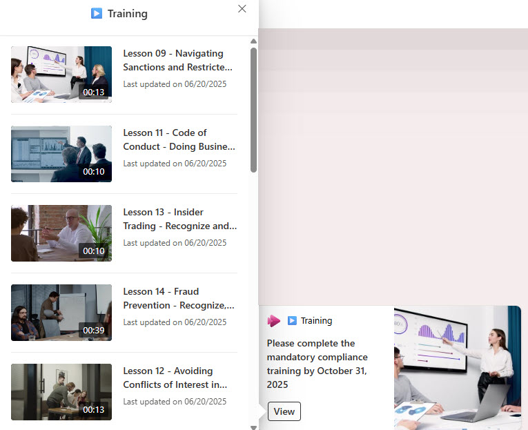Click the pink Stream logo icon in card
Screen dimensions: 528x430
pos(274,320)
